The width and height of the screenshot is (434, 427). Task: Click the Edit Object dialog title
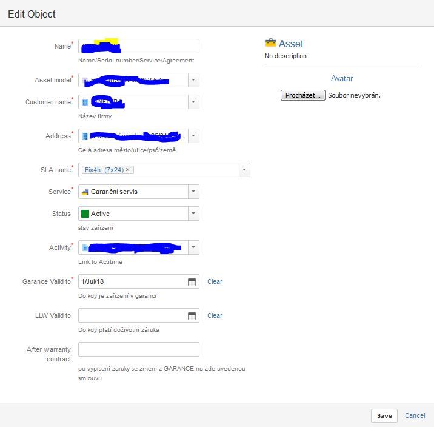coord(32,14)
